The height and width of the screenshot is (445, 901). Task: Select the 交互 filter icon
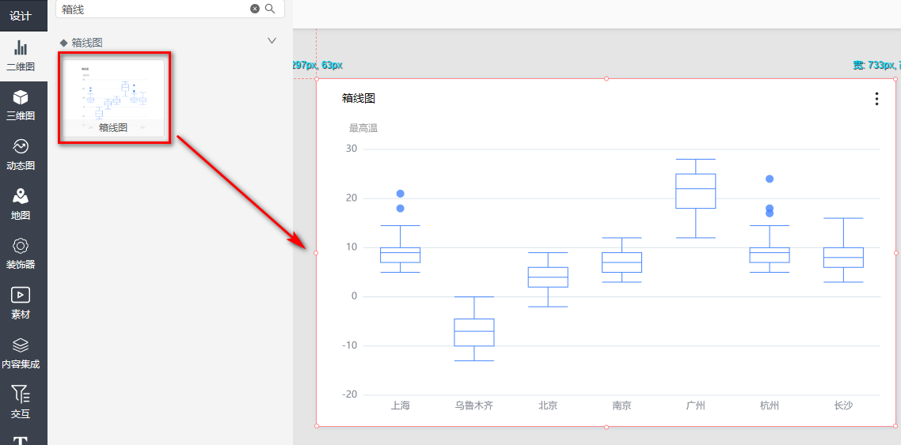tap(21, 400)
